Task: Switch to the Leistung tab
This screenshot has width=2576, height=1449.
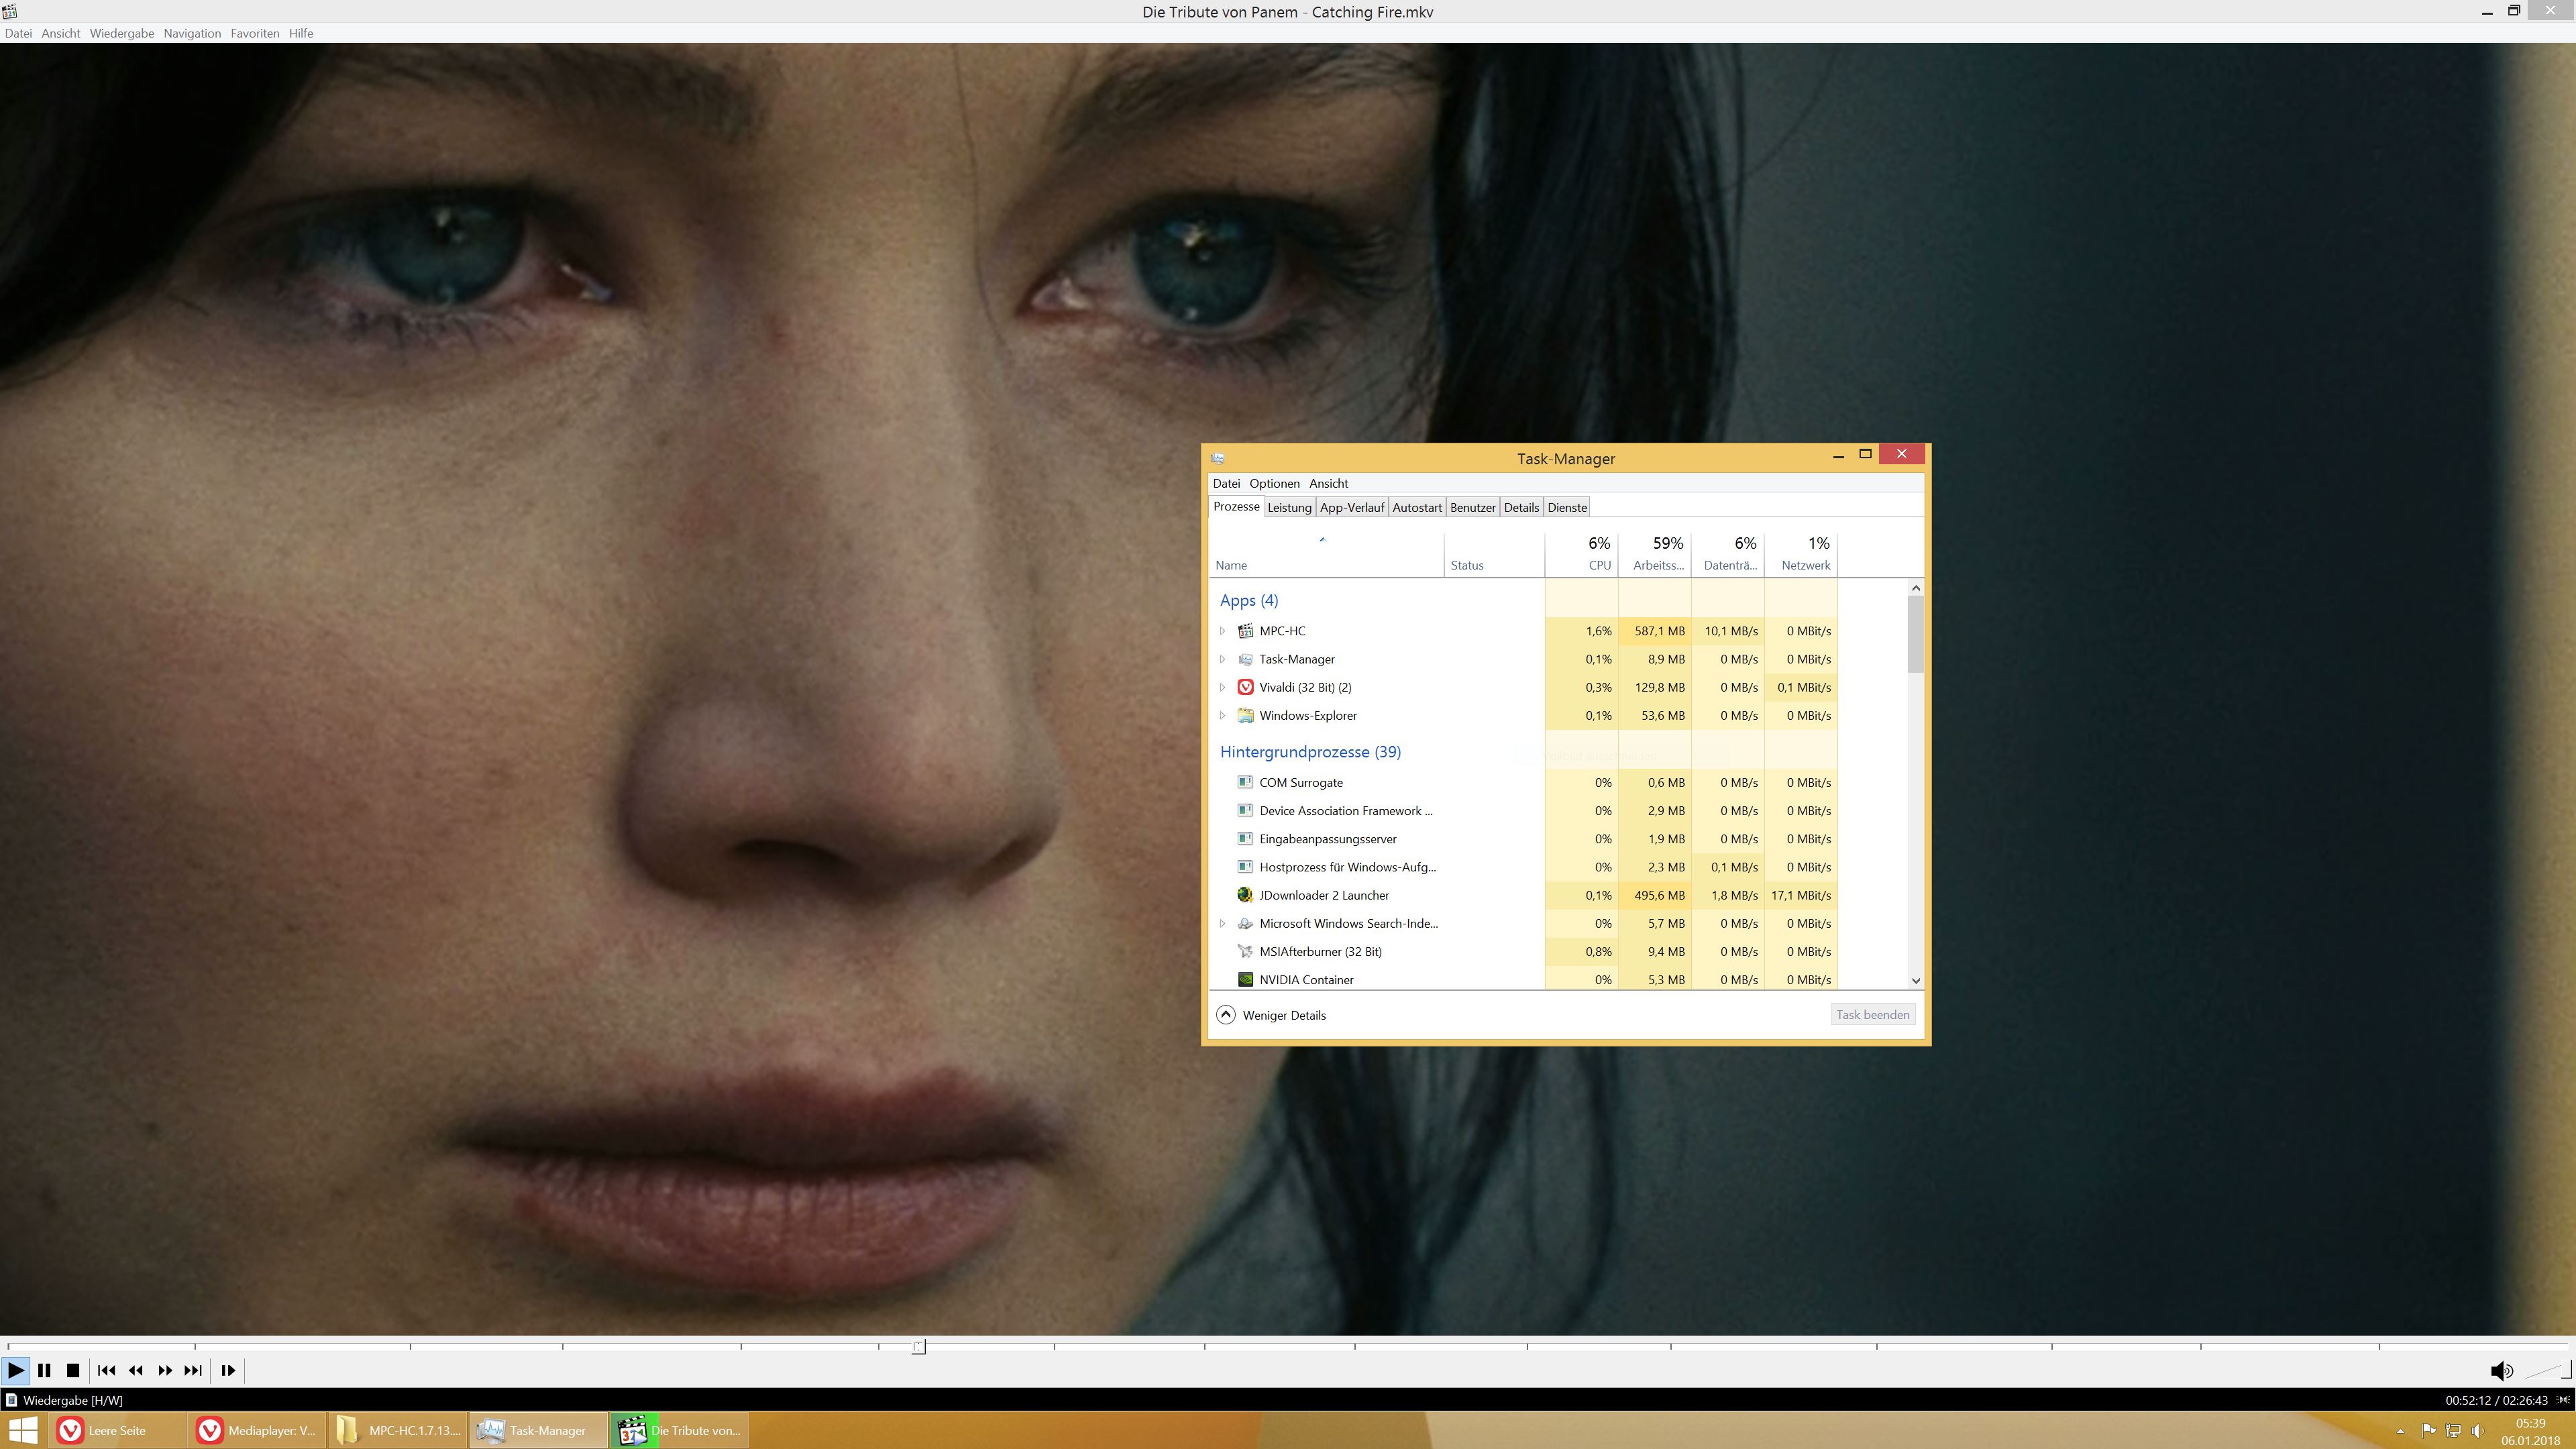Action: pyautogui.click(x=1289, y=507)
